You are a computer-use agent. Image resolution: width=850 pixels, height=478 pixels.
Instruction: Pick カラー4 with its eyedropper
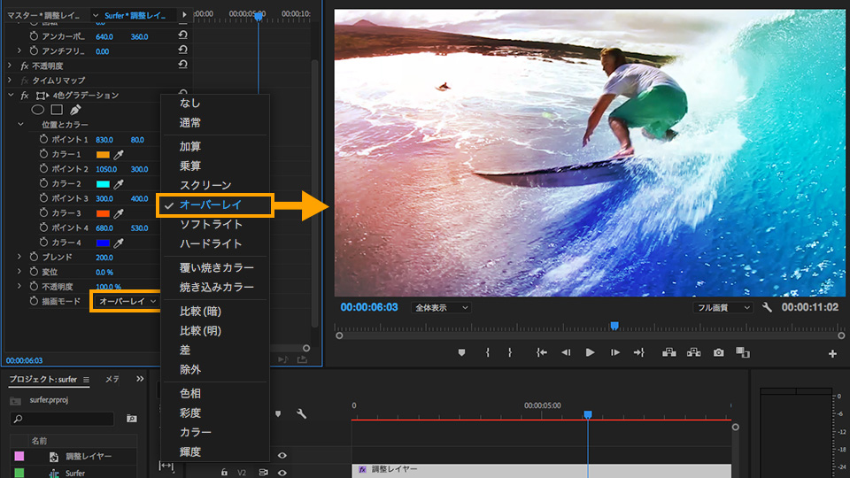118,243
